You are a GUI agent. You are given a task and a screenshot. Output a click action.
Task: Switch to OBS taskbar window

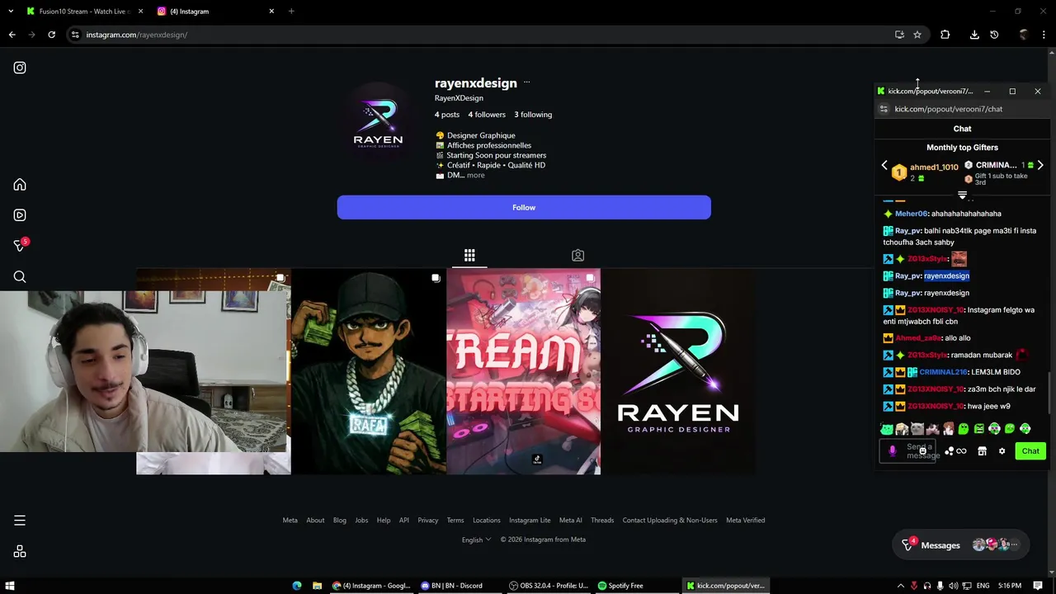(549, 586)
